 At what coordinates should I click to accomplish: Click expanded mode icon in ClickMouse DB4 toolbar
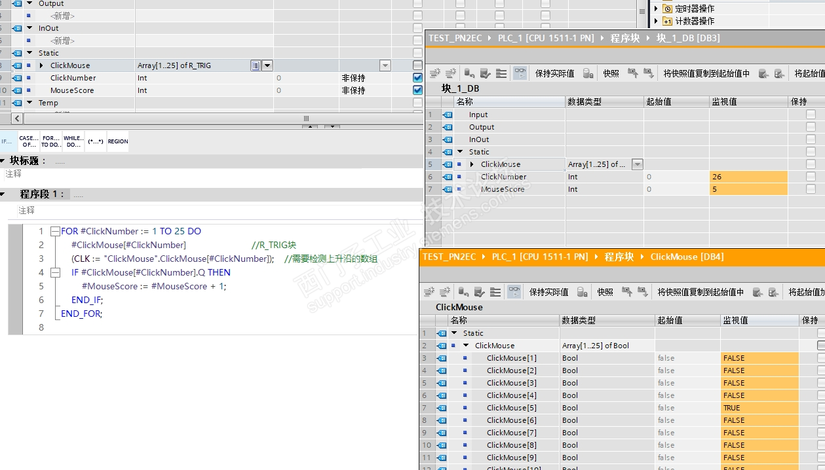[x=495, y=292]
